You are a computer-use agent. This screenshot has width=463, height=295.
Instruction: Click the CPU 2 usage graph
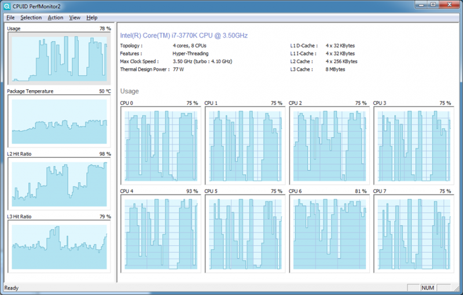click(328, 146)
